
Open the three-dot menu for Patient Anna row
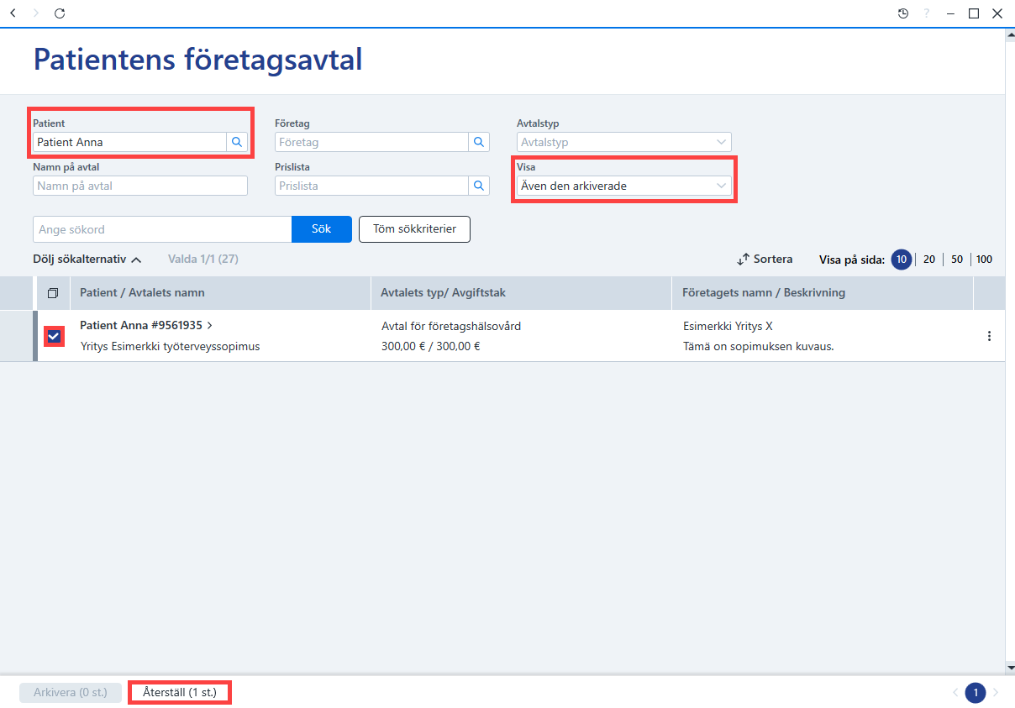989,336
